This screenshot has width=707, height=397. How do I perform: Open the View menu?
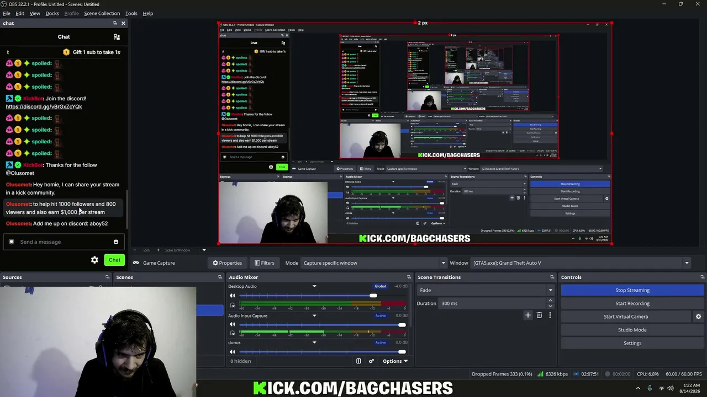(x=35, y=13)
